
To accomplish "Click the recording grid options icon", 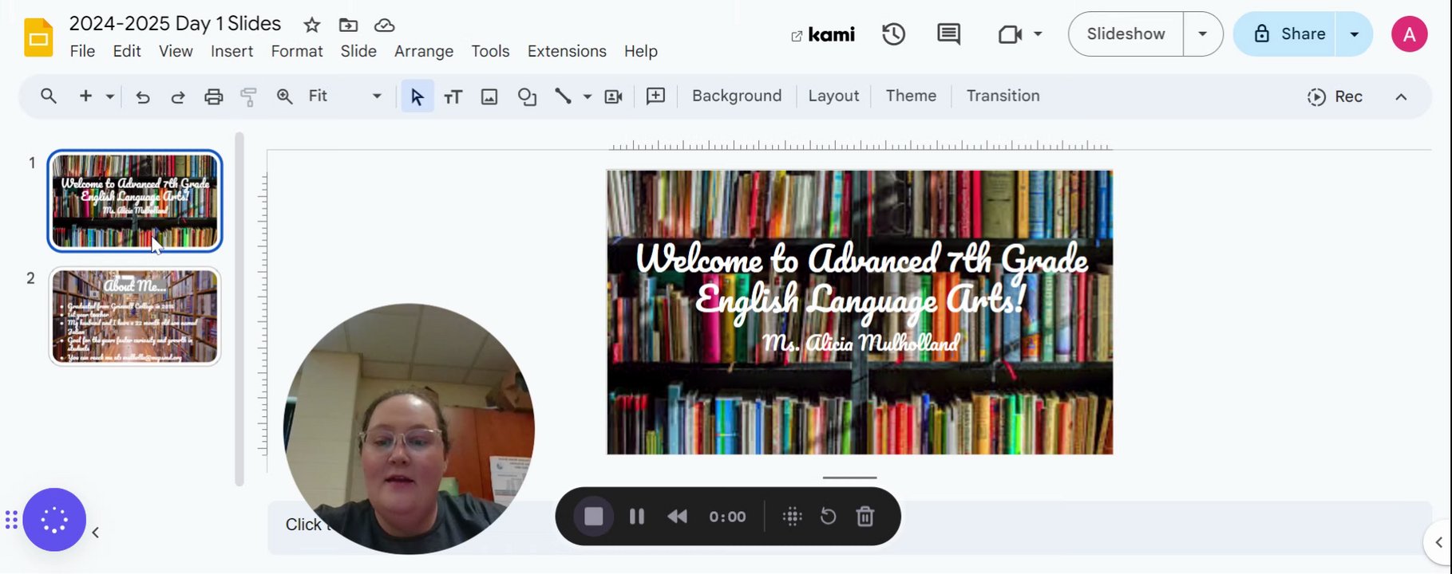I will 792,517.
